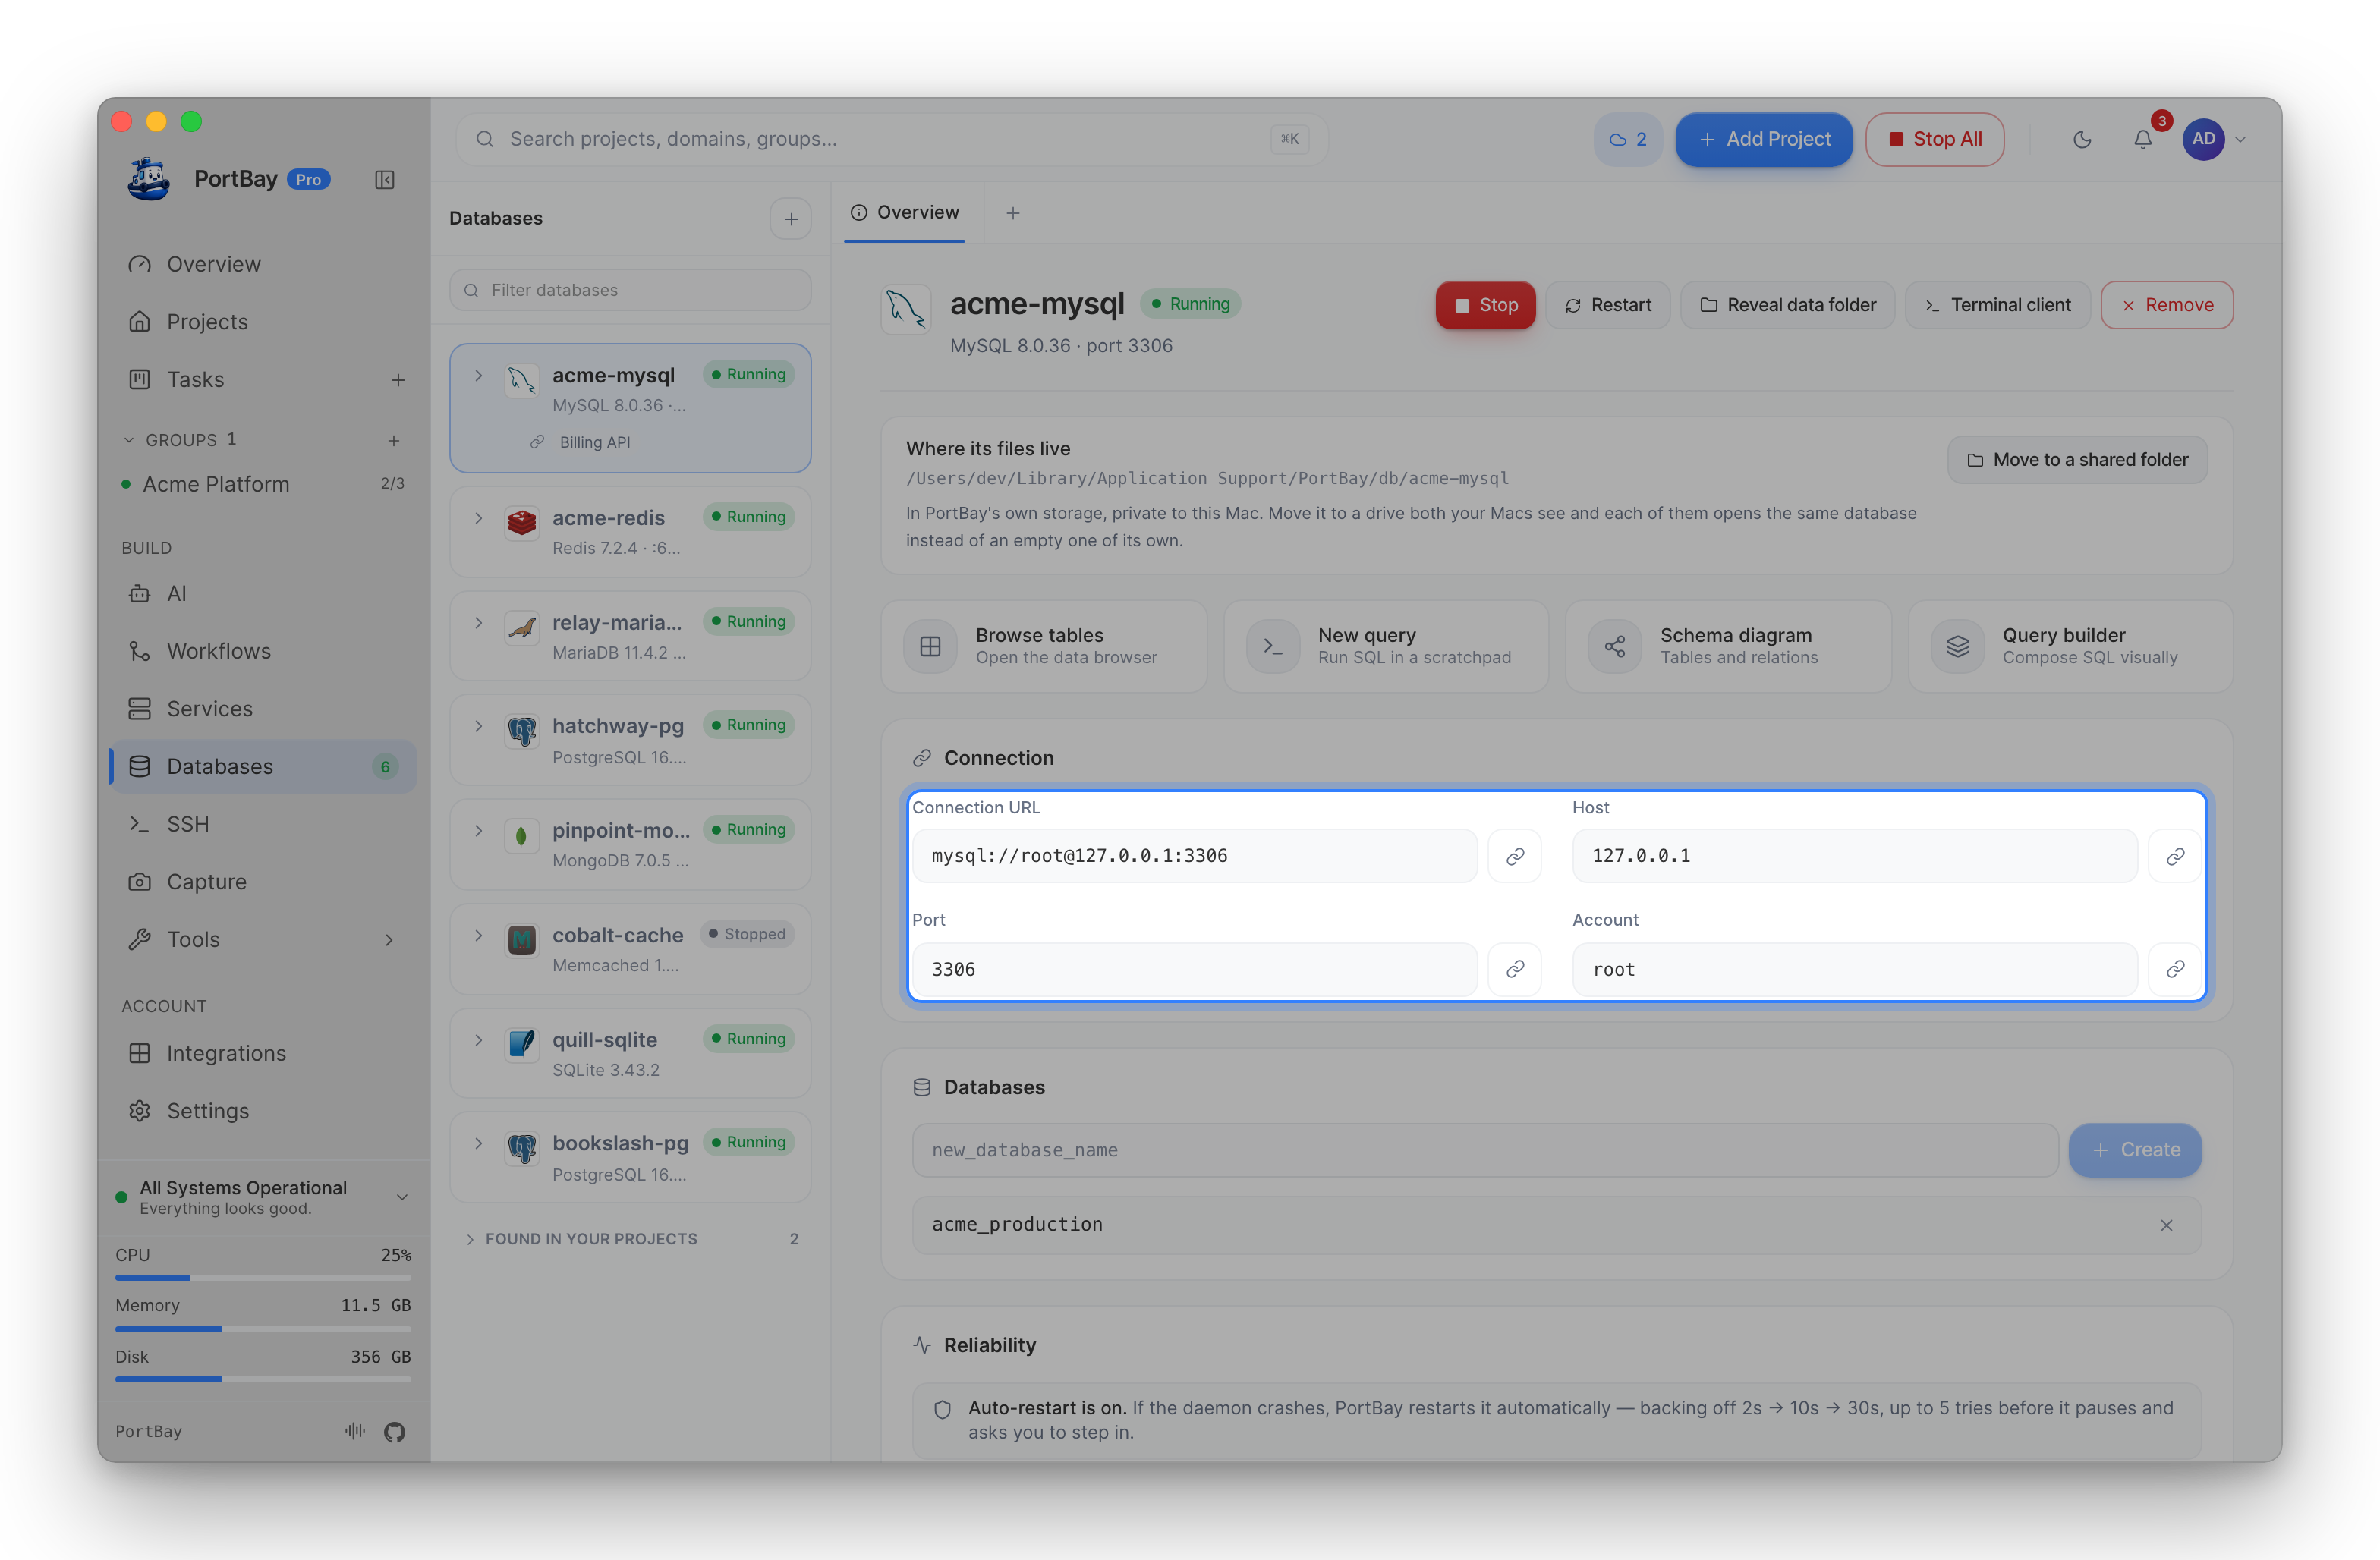Restart the acme-mysql database
Image resolution: width=2380 pixels, height=1560 pixels.
click(x=1608, y=305)
